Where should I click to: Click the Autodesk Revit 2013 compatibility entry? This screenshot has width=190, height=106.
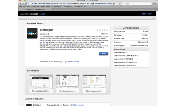coord(122,52)
